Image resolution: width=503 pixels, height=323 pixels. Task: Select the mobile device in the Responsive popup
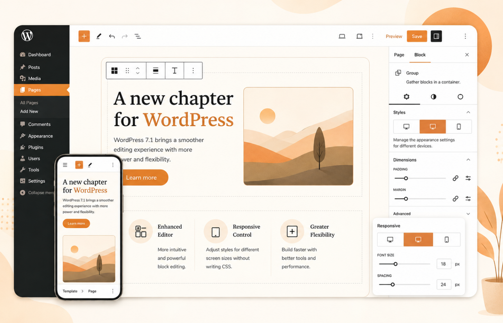[447, 240]
